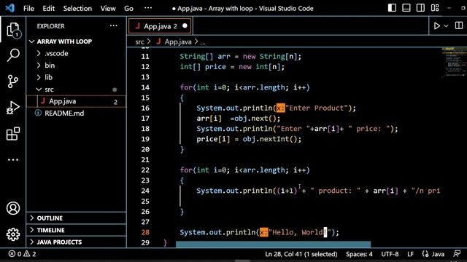Run the Java program

pos(436,26)
